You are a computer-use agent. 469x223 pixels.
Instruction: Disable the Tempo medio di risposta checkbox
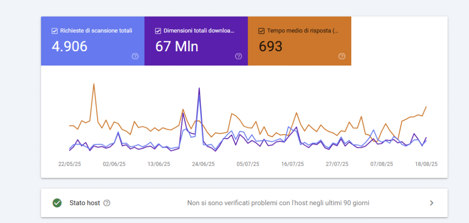pyautogui.click(x=262, y=31)
